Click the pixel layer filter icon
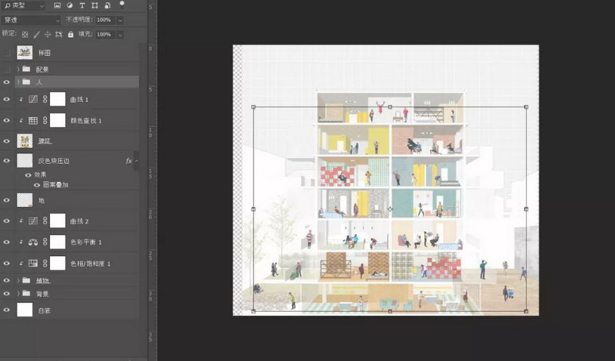The image size is (615, 361). tap(58, 6)
